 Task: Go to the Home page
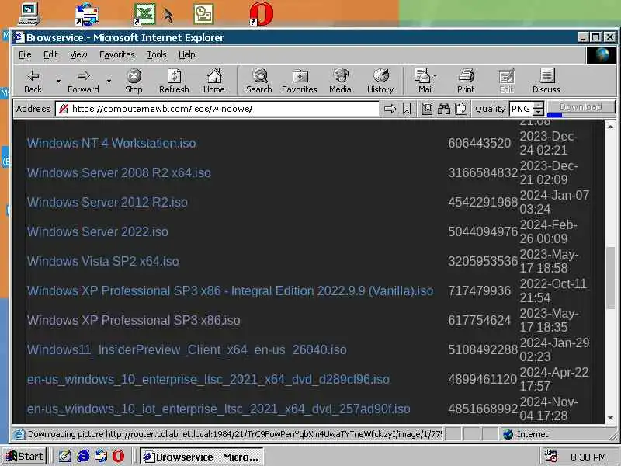coord(214,82)
